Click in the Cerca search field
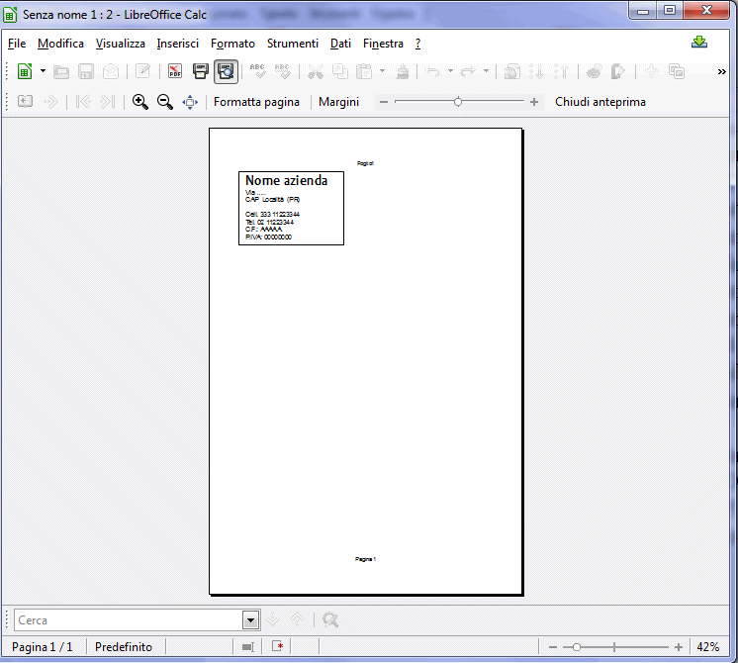 point(129,620)
